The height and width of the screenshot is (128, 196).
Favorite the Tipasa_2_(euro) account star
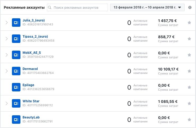click(189, 39)
